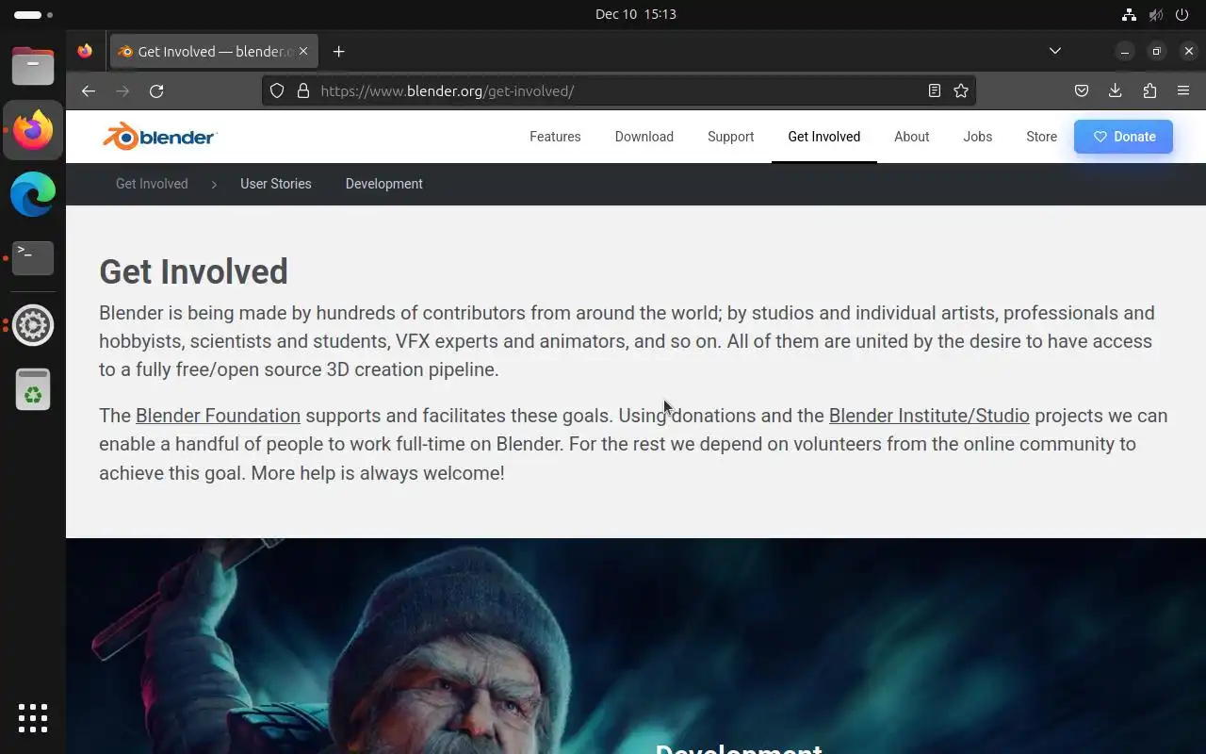Open a new tab with the plus button
The width and height of the screenshot is (1206, 754).
coord(339,52)
